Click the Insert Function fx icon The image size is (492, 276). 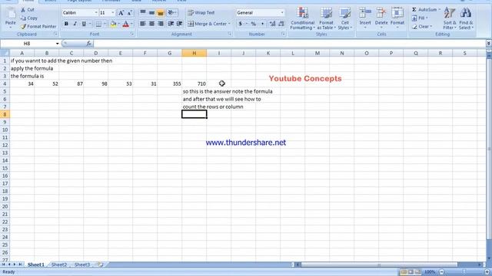89,44
